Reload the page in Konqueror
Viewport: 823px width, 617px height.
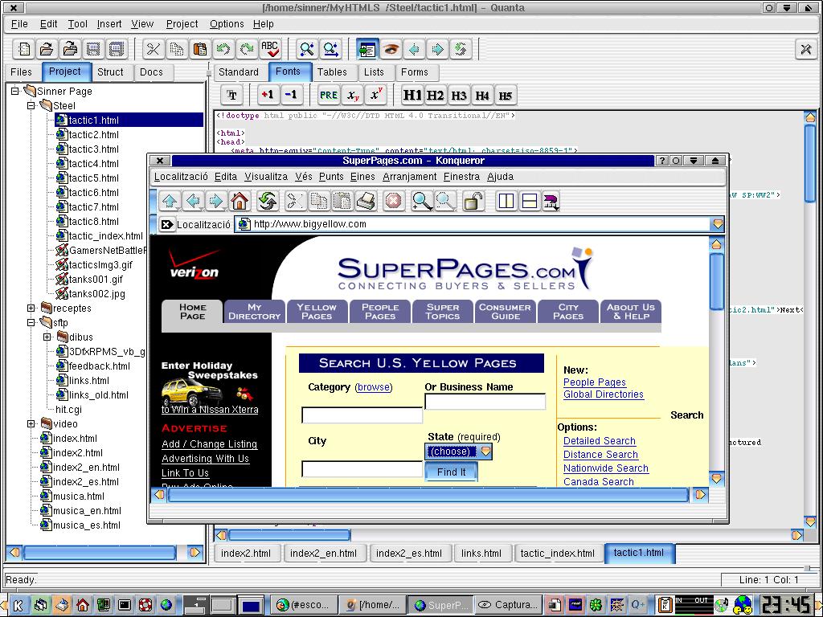click(267, 201)
